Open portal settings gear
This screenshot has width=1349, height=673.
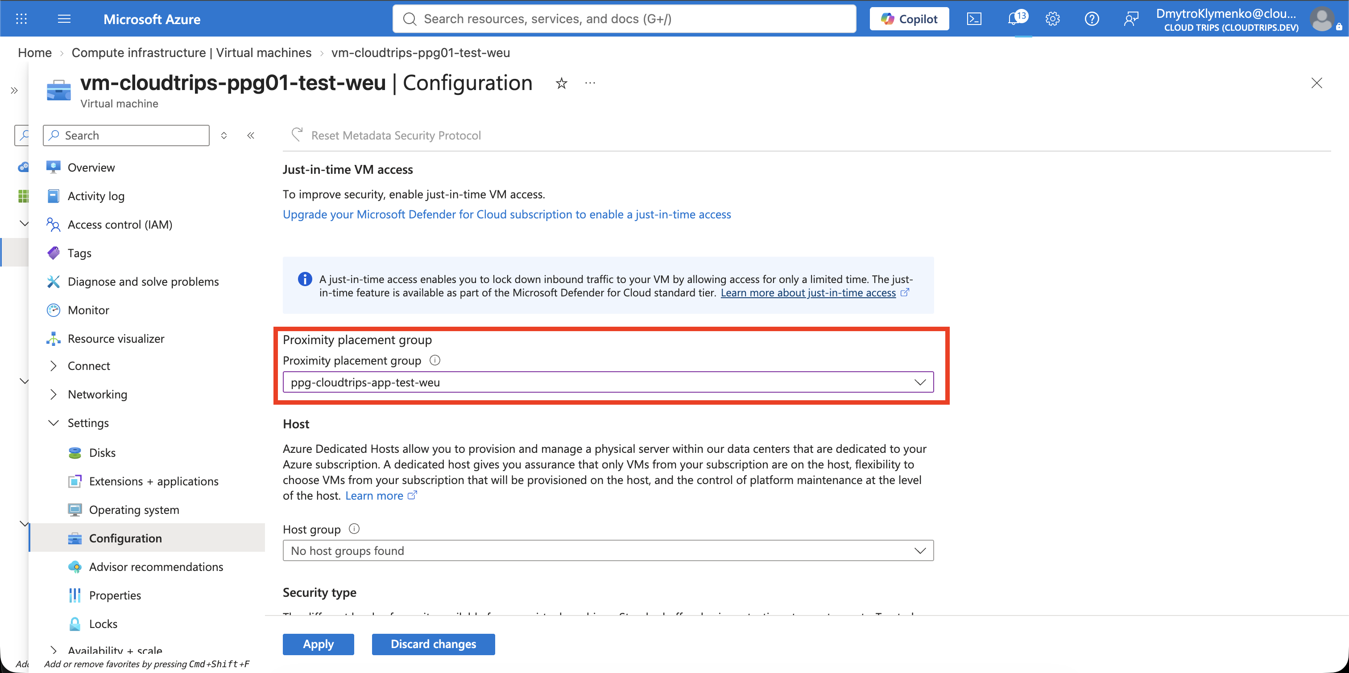1053,19
